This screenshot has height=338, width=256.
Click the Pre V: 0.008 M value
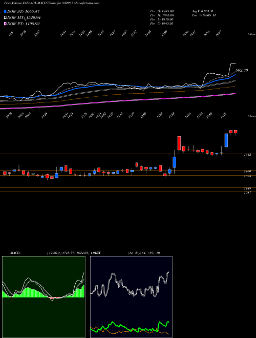[204, 15]
